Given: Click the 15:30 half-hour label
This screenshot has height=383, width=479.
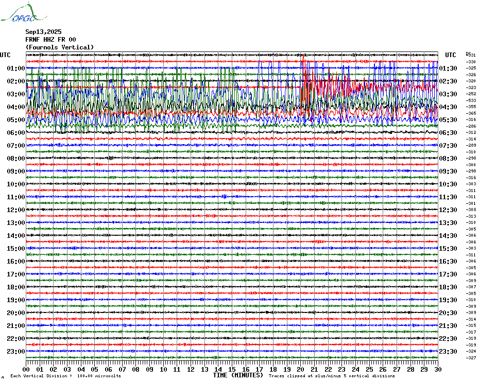Looking at the screenshot, I should coord(448,248).
